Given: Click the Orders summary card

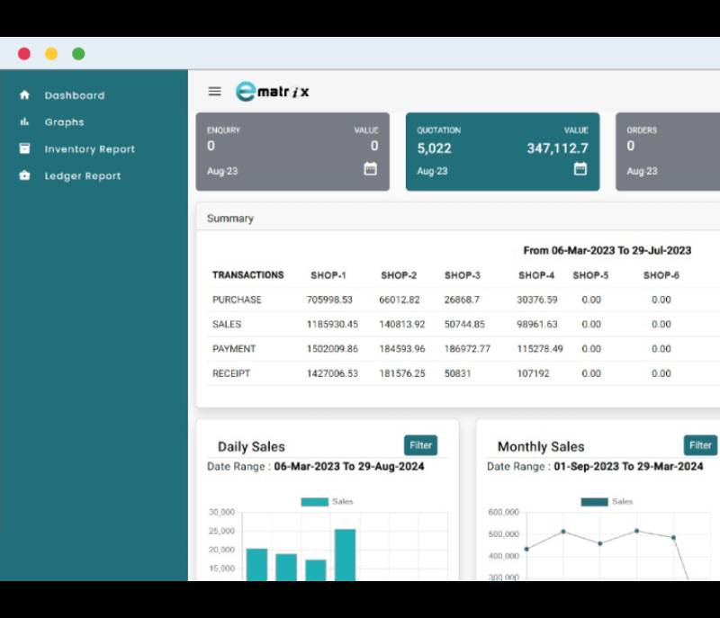Looking at the screenshot, I should pos(667,151).
